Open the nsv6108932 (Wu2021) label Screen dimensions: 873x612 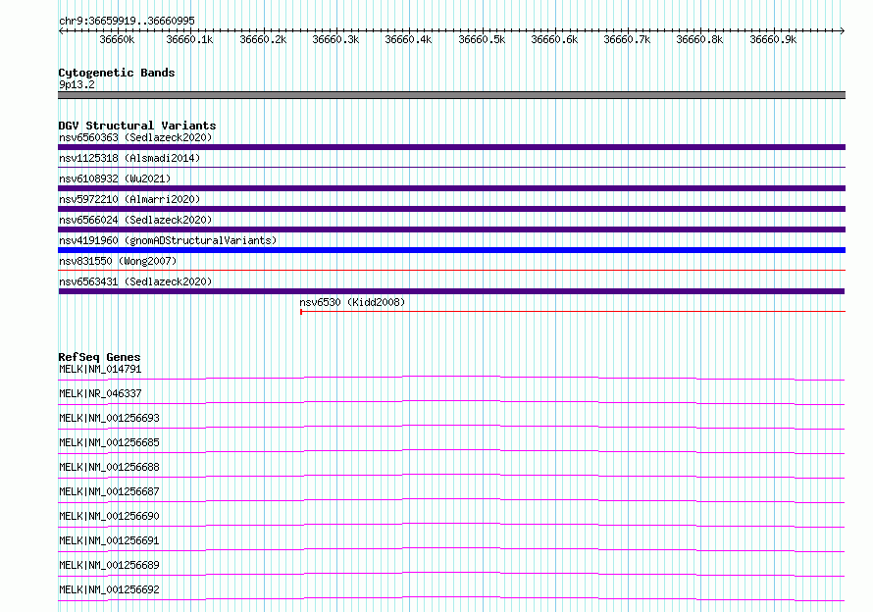(x=115, y=178)
